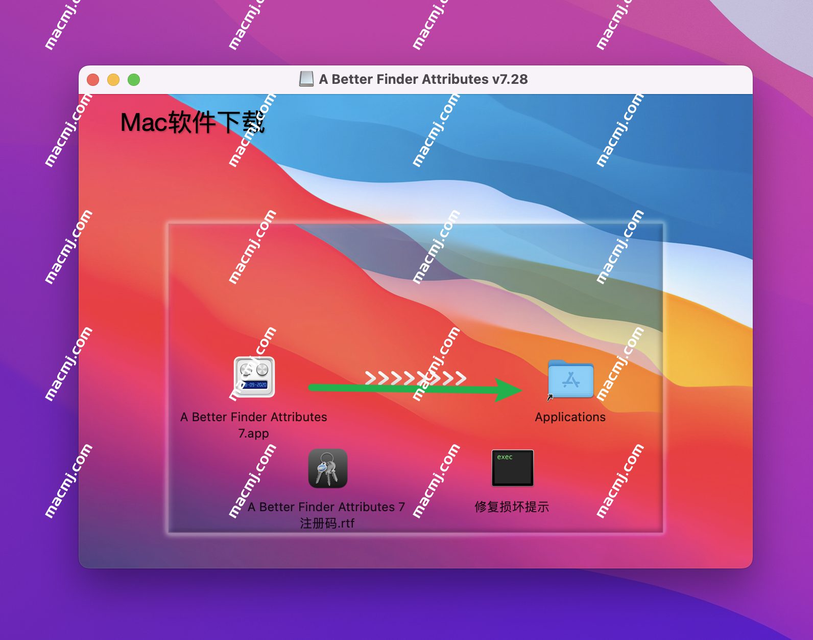Click the 'A Better Finder Attributes 7 注册码.rtf' label
The height and width of the screenshot is (640, 813).
coord(327,515)
